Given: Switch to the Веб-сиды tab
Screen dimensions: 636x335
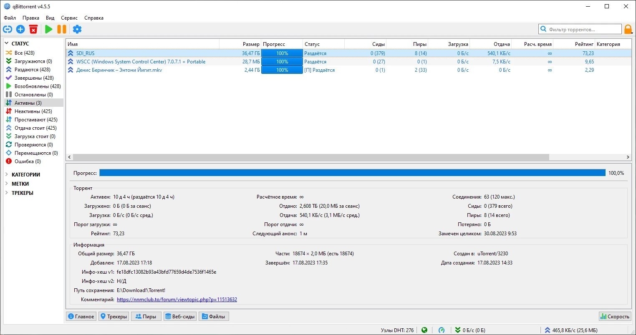Looking at the screenshot, I should (x=180, y=317).
